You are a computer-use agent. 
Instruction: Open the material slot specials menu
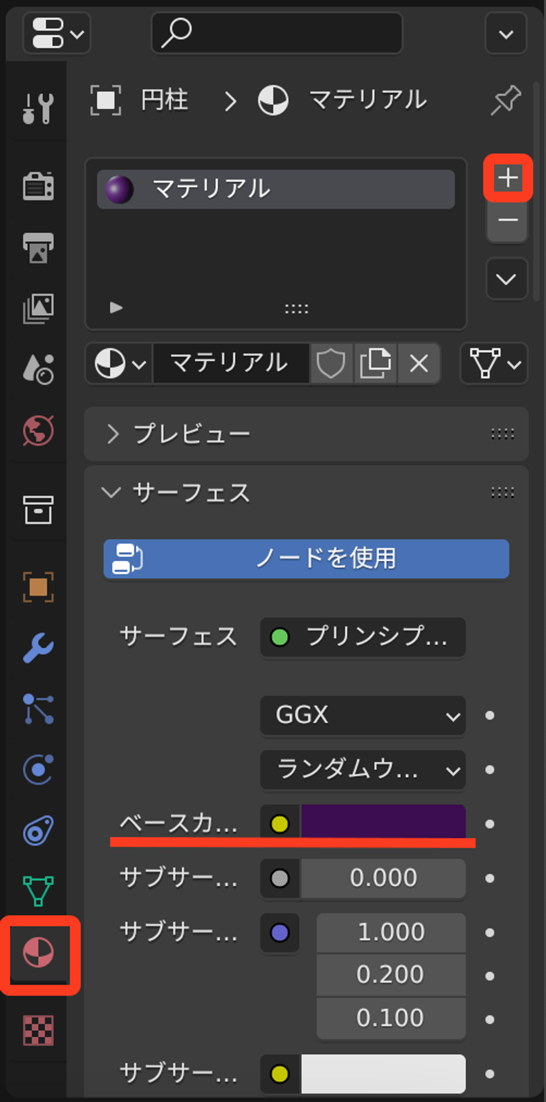coord(506,279)
